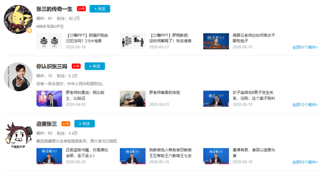Image resolution: width=322 pixels, height=172 pixels.
Task: Open title 还卖盗版书籍,你是黑社会耶
Action: [x=87, y=153]
